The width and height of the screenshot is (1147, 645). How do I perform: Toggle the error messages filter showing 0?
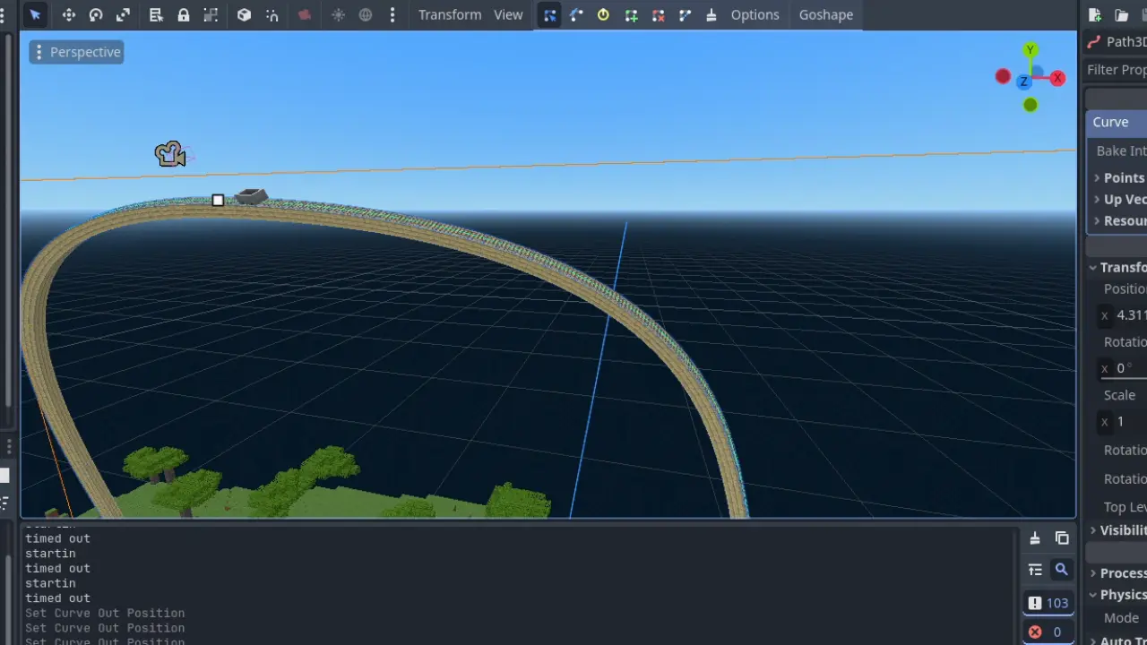[1048, 632]
